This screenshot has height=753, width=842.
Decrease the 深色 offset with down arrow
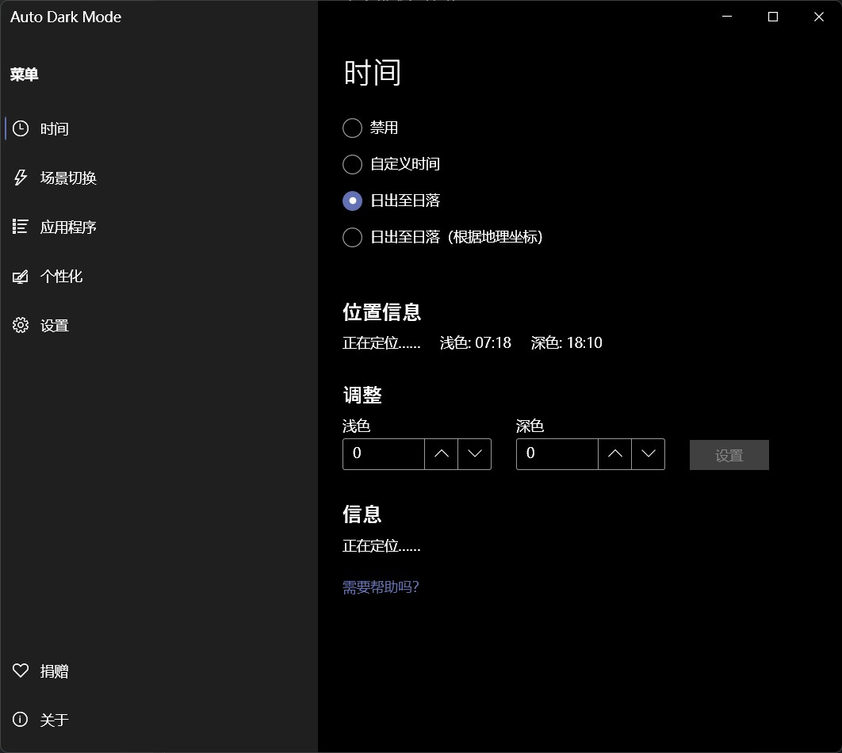(649, 454)
